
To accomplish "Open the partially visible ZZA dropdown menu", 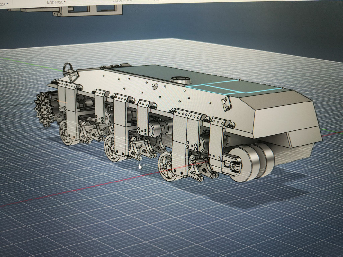I will click(4, 4).
